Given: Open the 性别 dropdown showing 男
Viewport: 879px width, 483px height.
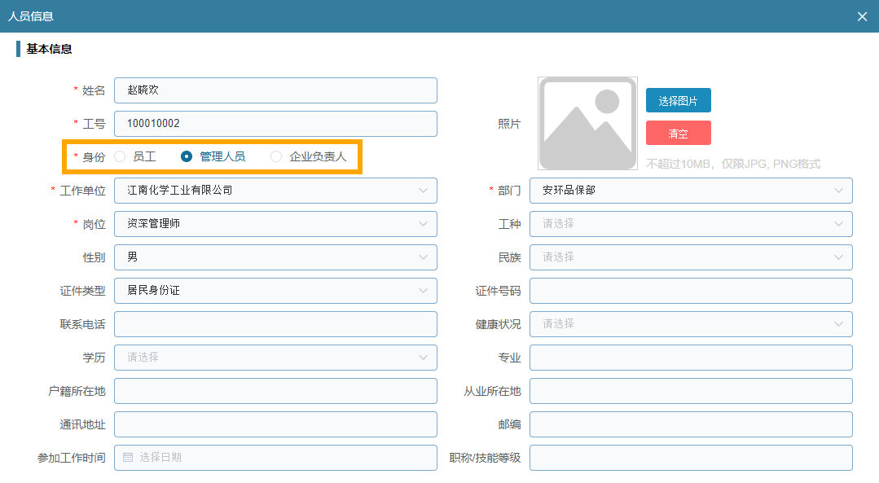Looking at the screenshot, I should [x=275, y=257].
